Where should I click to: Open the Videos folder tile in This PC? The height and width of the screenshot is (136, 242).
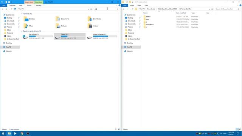pyautogui.click(x=93, y=26)
